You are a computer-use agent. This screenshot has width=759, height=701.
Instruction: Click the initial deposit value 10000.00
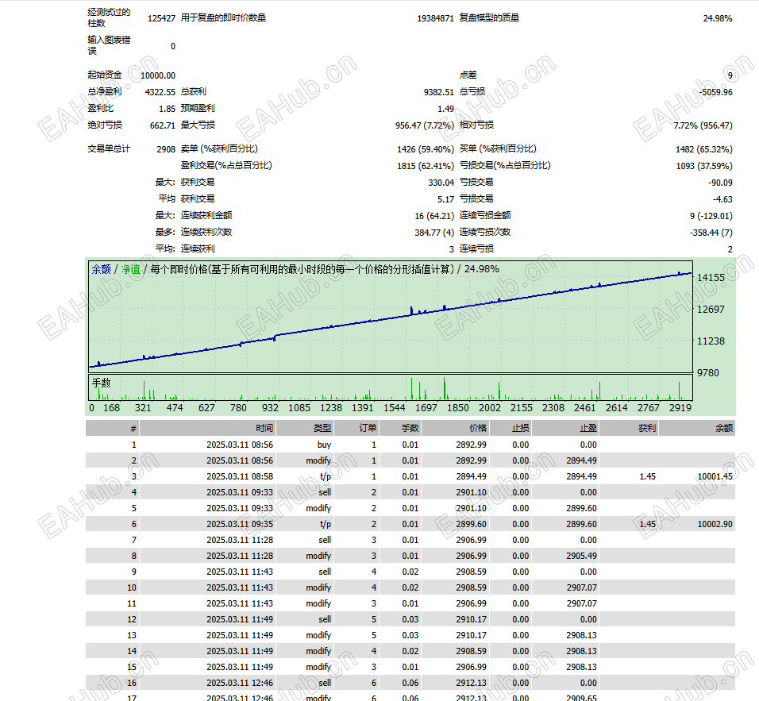tap(158, 75)
